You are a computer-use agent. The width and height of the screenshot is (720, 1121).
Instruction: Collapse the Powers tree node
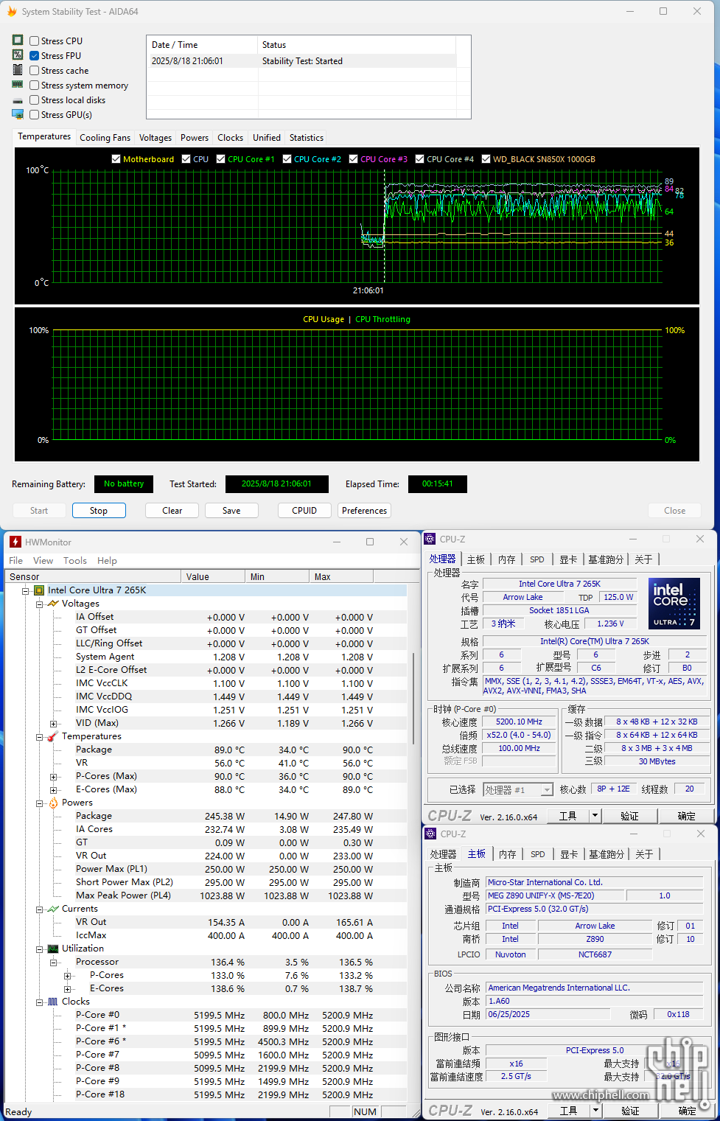pyautogui.click(x=40, y=803)
